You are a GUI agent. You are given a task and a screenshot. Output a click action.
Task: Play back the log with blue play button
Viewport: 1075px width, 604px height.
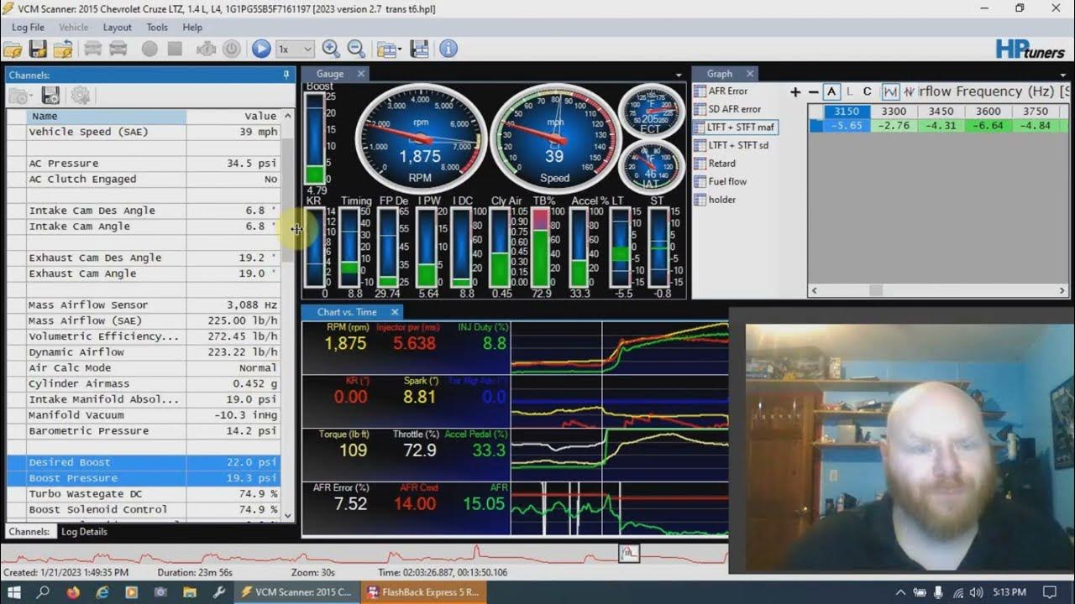pos(261,49)
